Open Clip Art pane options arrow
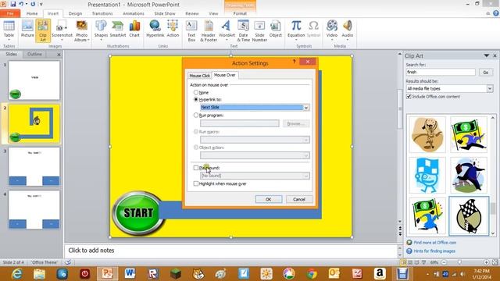Image resolution: width=500 pixels, height=281 pixels. click(487, 55)
